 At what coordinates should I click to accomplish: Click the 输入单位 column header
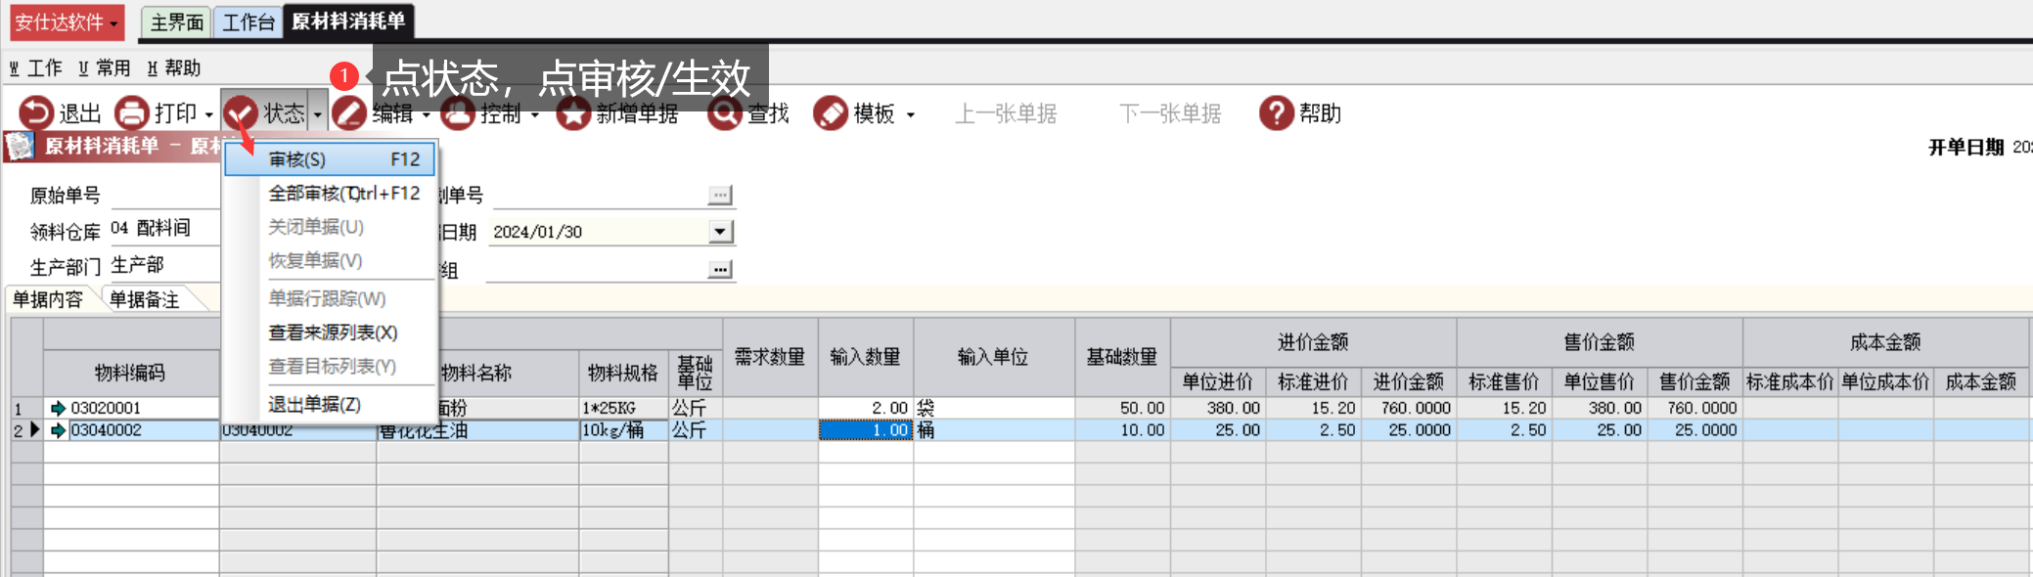(994, 357)
